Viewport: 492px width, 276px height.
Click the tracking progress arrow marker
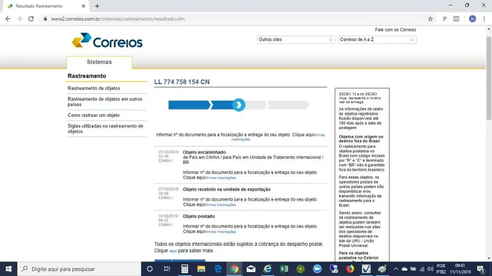pyautogui.click(x=239, y=105)
